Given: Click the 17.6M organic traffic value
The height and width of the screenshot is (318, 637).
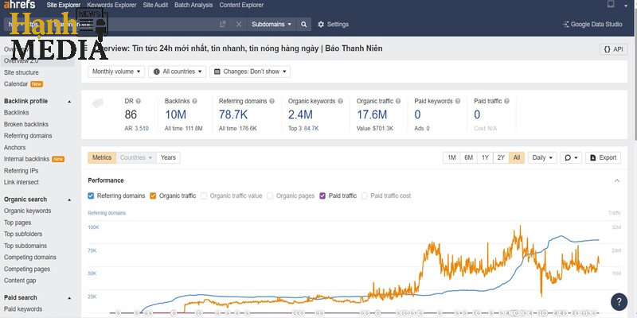Looking at the screenshot, I should pyautogui.click(x=372, y=114).
